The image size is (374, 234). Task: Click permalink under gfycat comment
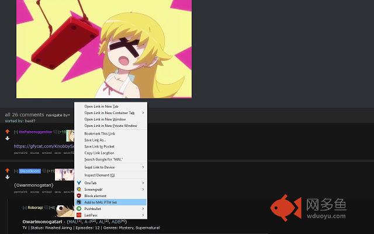pos(20,153)
